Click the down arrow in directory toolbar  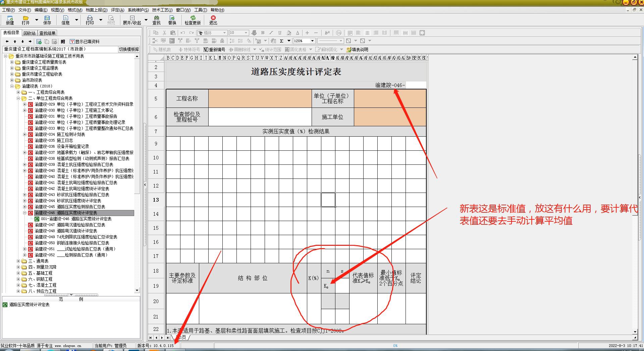22,42
